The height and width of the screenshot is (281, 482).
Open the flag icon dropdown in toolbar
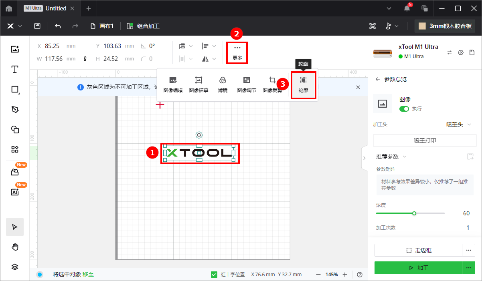(x=392, y=26)
